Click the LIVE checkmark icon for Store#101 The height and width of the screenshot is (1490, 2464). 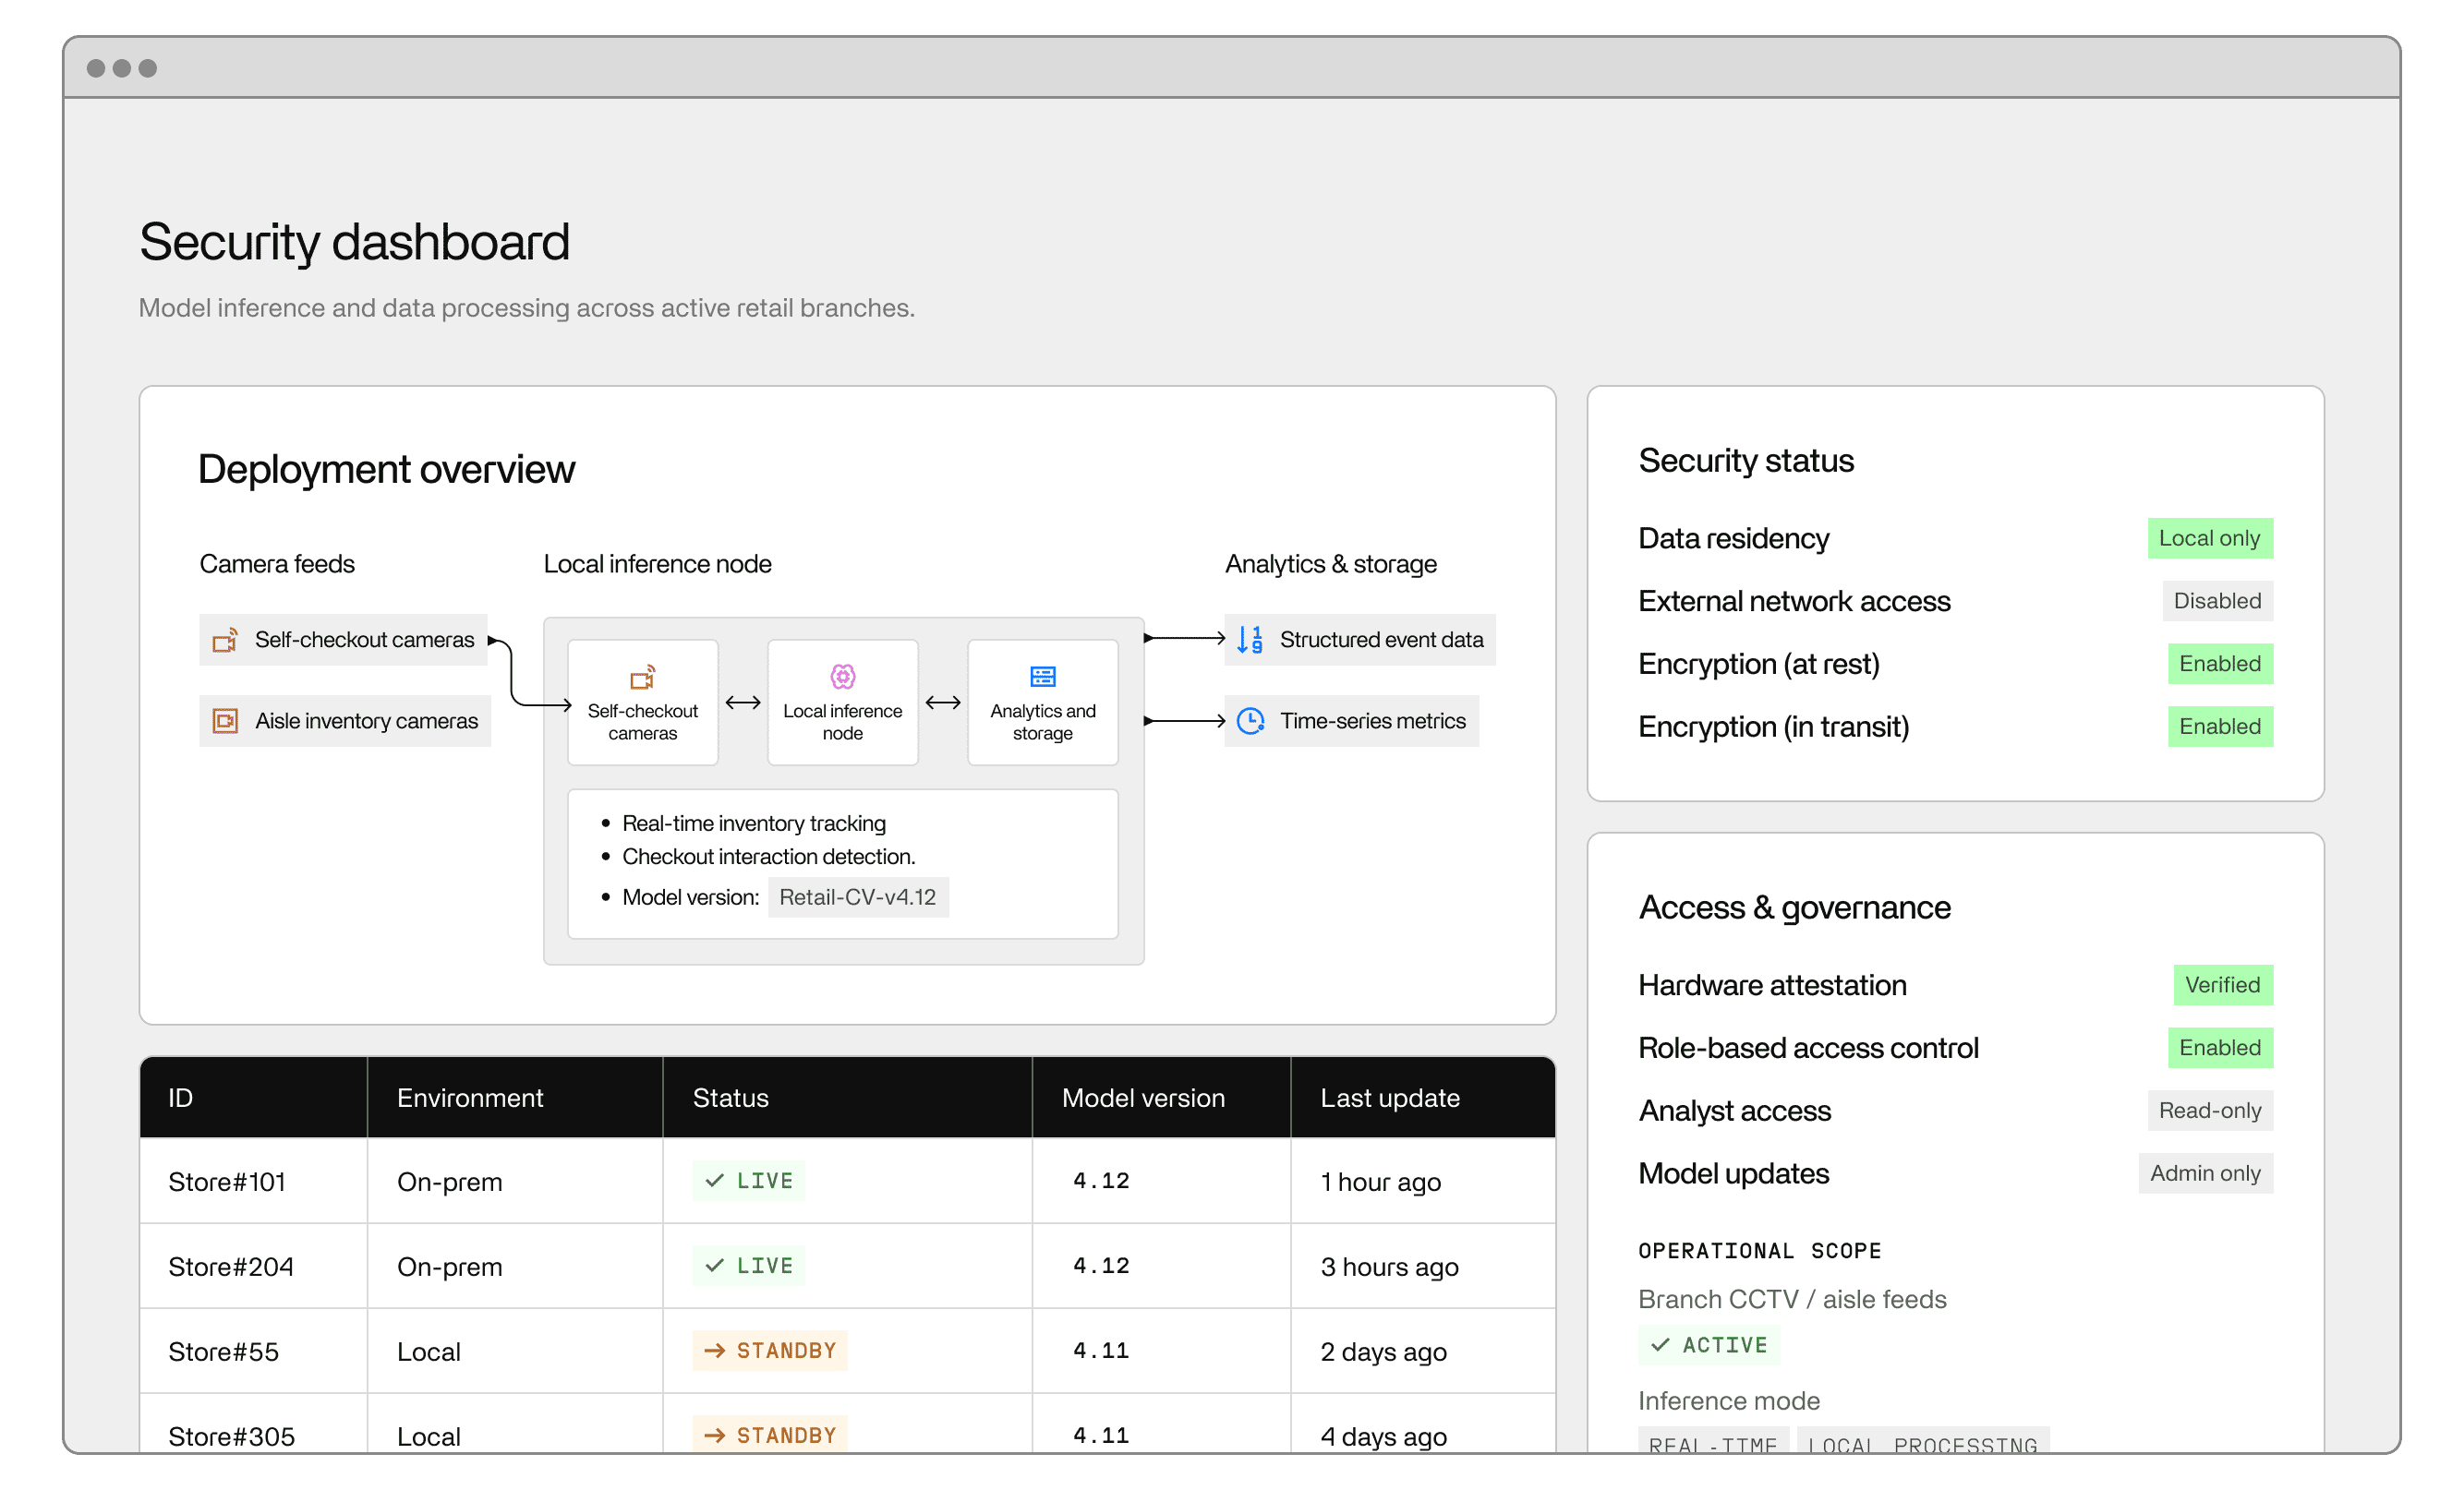(x=713, y=1180)
